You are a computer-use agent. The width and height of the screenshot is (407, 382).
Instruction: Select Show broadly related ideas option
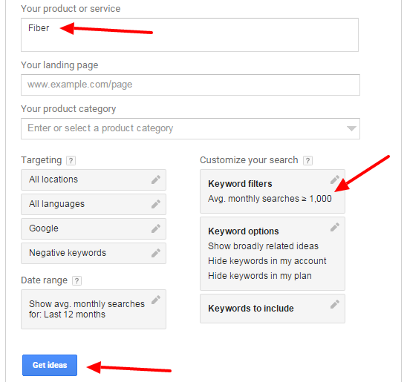263,246
